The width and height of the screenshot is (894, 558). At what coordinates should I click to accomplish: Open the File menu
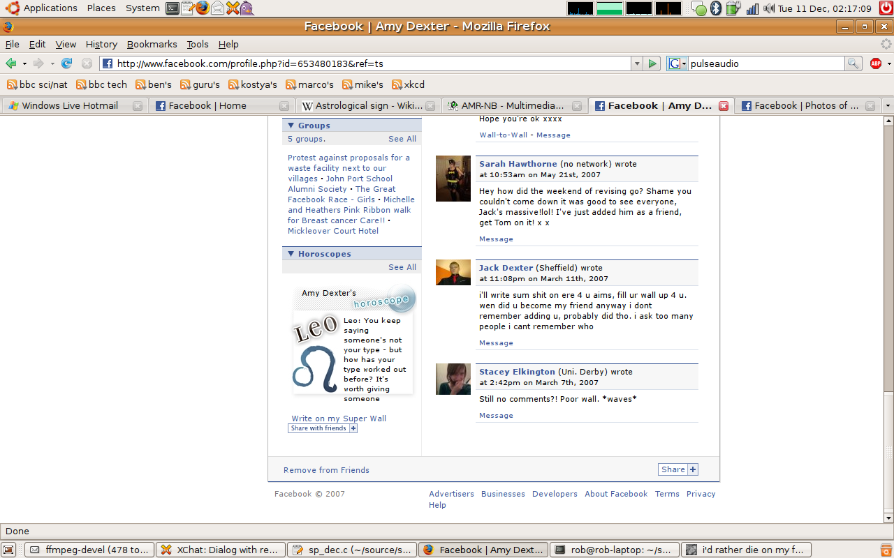coord(12,44)
